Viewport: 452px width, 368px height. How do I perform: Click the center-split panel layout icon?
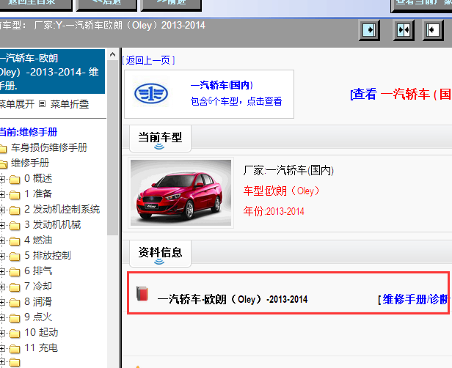point(404,30)
